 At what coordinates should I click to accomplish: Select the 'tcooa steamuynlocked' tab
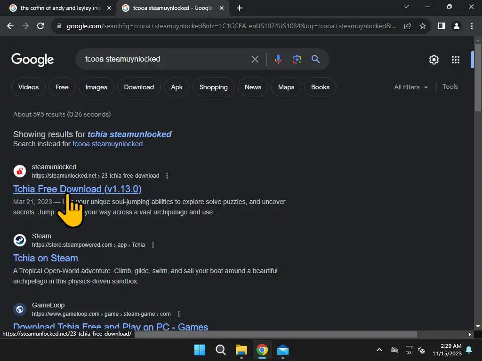click(x=172, y=8)
